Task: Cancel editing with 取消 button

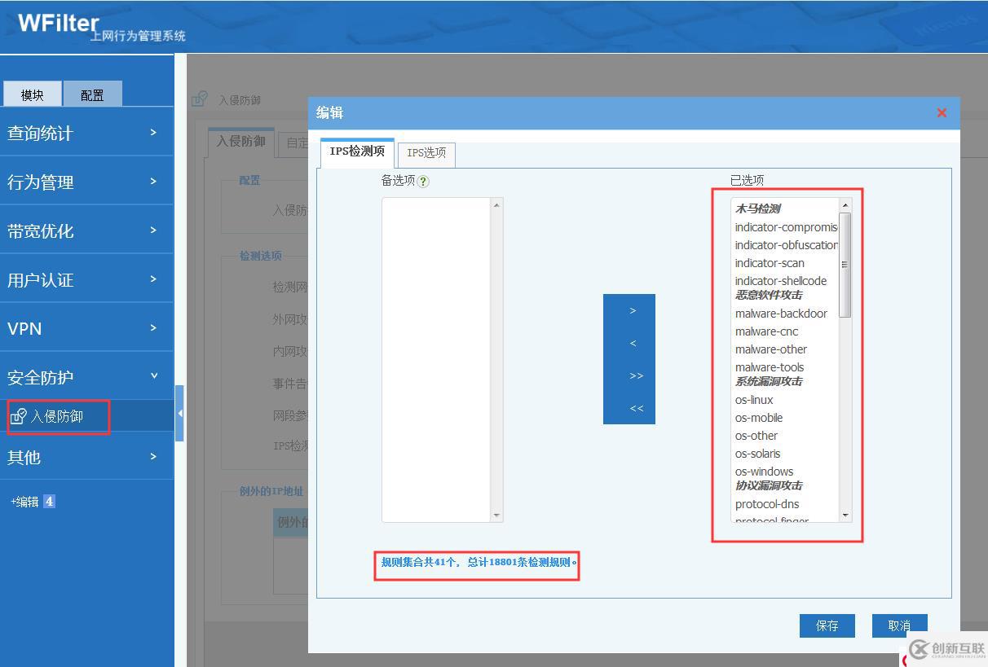Action: pos(900,625)
